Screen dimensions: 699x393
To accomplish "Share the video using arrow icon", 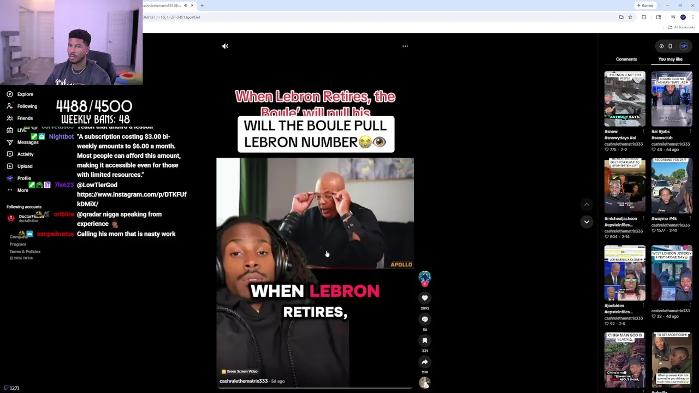I will [x=424, y=362].
